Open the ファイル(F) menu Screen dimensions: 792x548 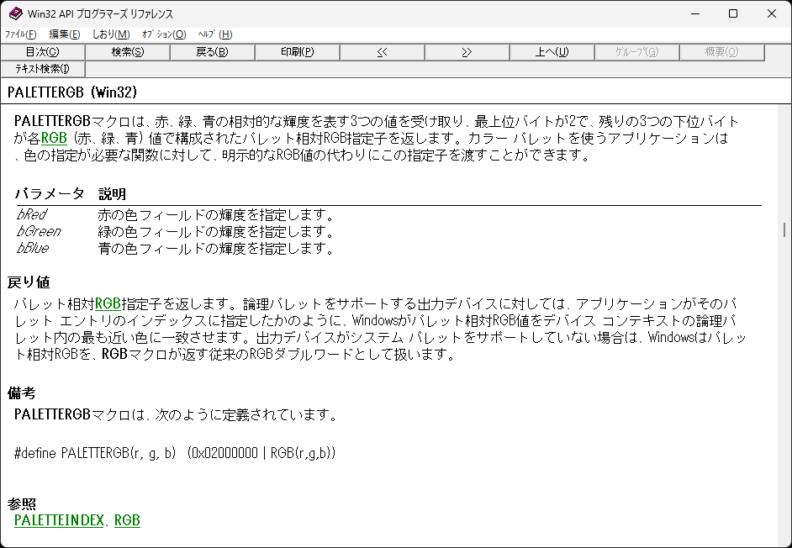21,34
